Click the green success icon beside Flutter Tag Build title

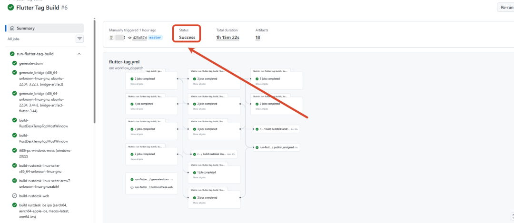[x=11, y=7]
